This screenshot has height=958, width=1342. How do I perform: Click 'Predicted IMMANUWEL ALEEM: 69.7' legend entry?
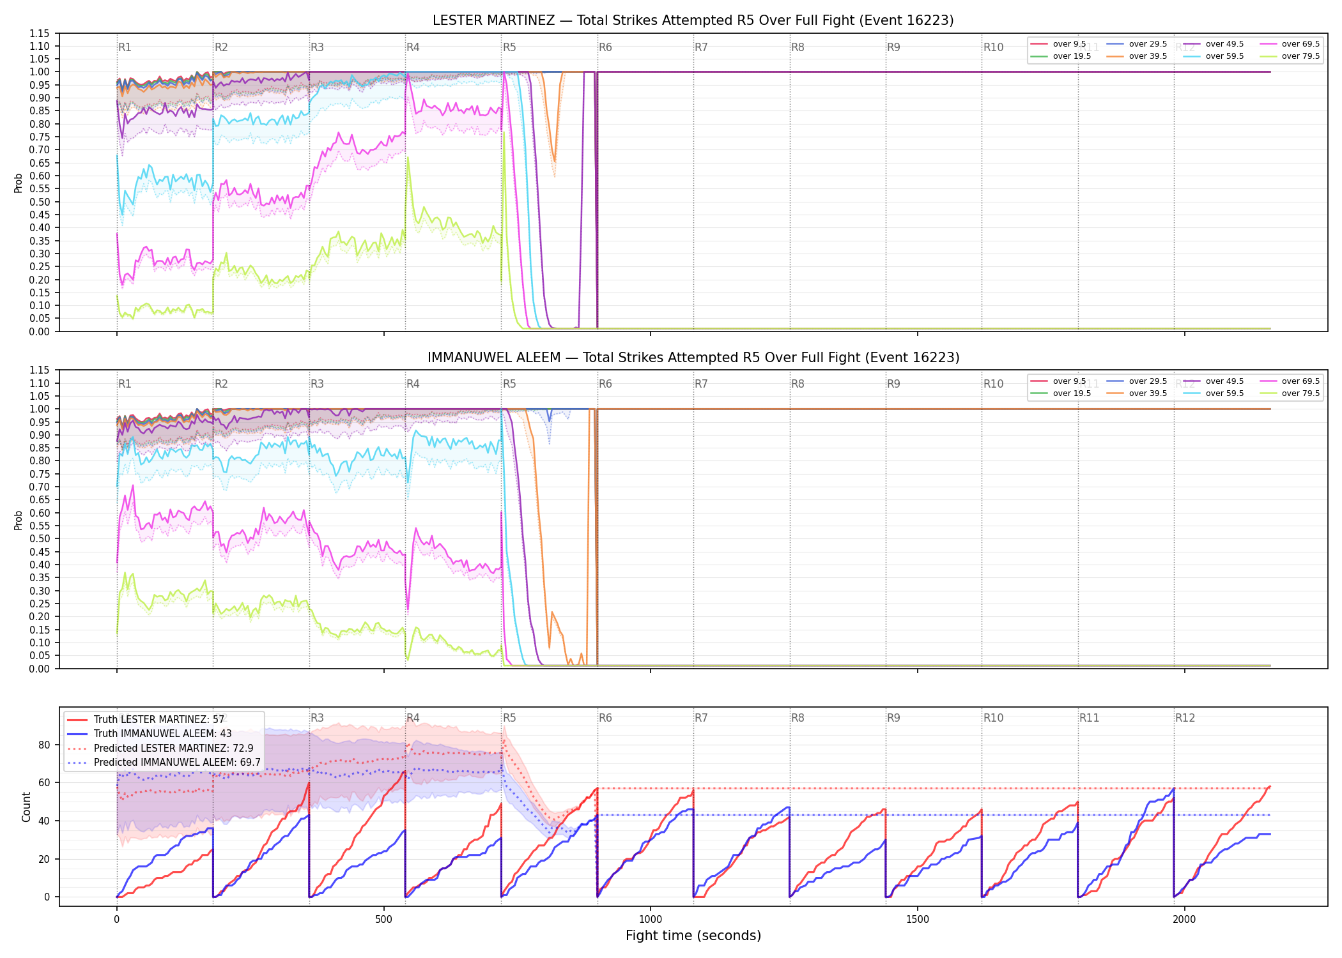pos(164,763)
